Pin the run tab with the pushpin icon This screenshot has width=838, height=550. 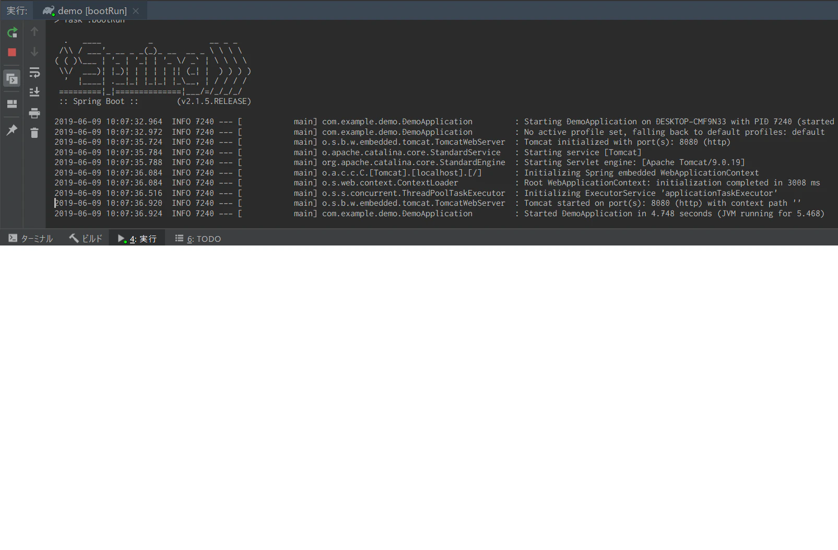(x=12, y=130)
